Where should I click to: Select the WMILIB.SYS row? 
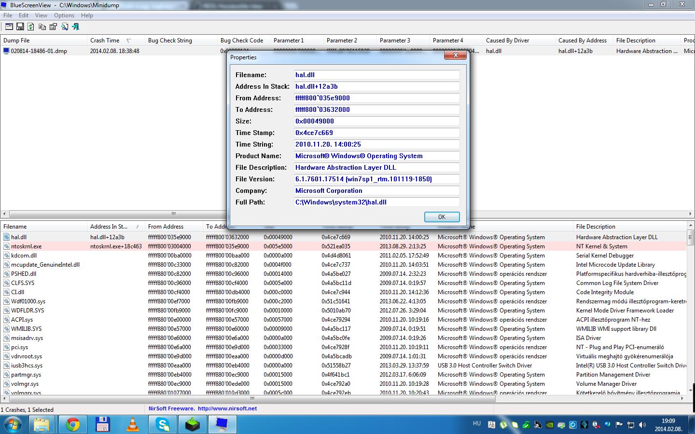click(343, 328)
